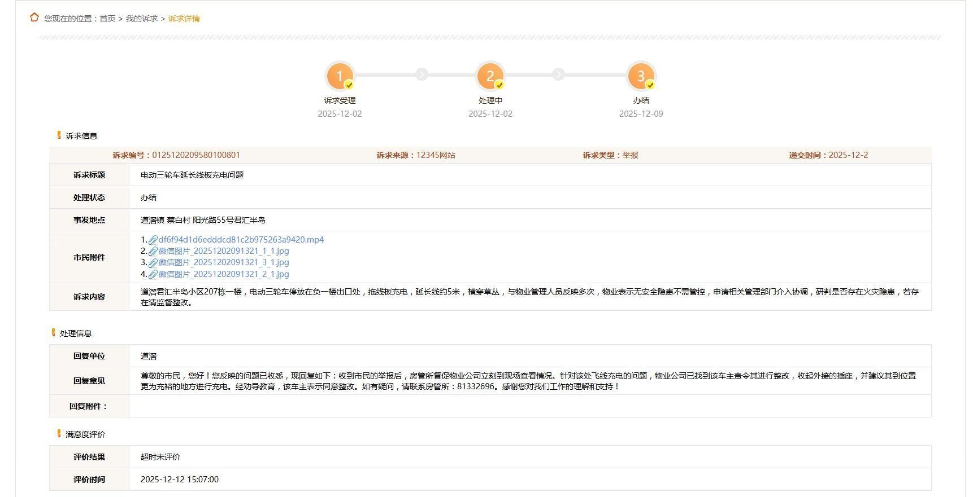The height and width of the screenshot is (497, 973).
Task: Go to 首页 in the breadcrumb
Action: pos(107,19)
